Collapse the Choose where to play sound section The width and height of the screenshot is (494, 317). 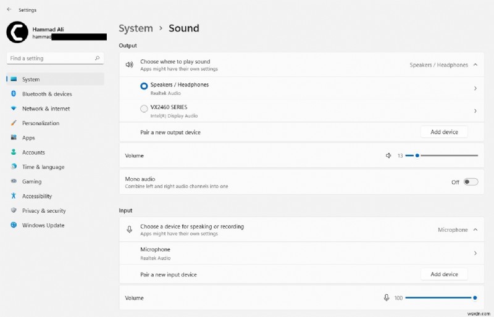pos(475,65)
